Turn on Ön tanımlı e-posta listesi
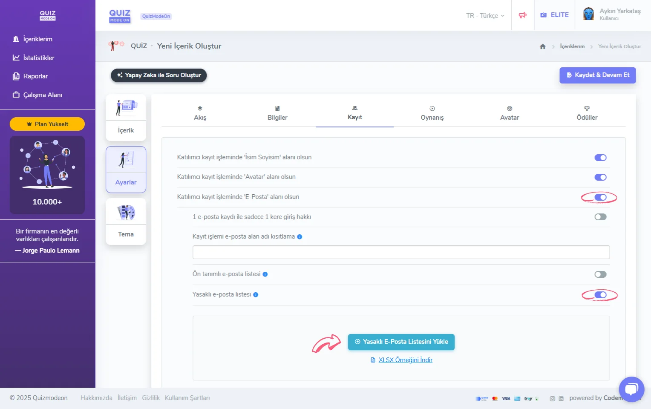The width and height of the screenshot is (651, 409). click(x=600, y=274)
